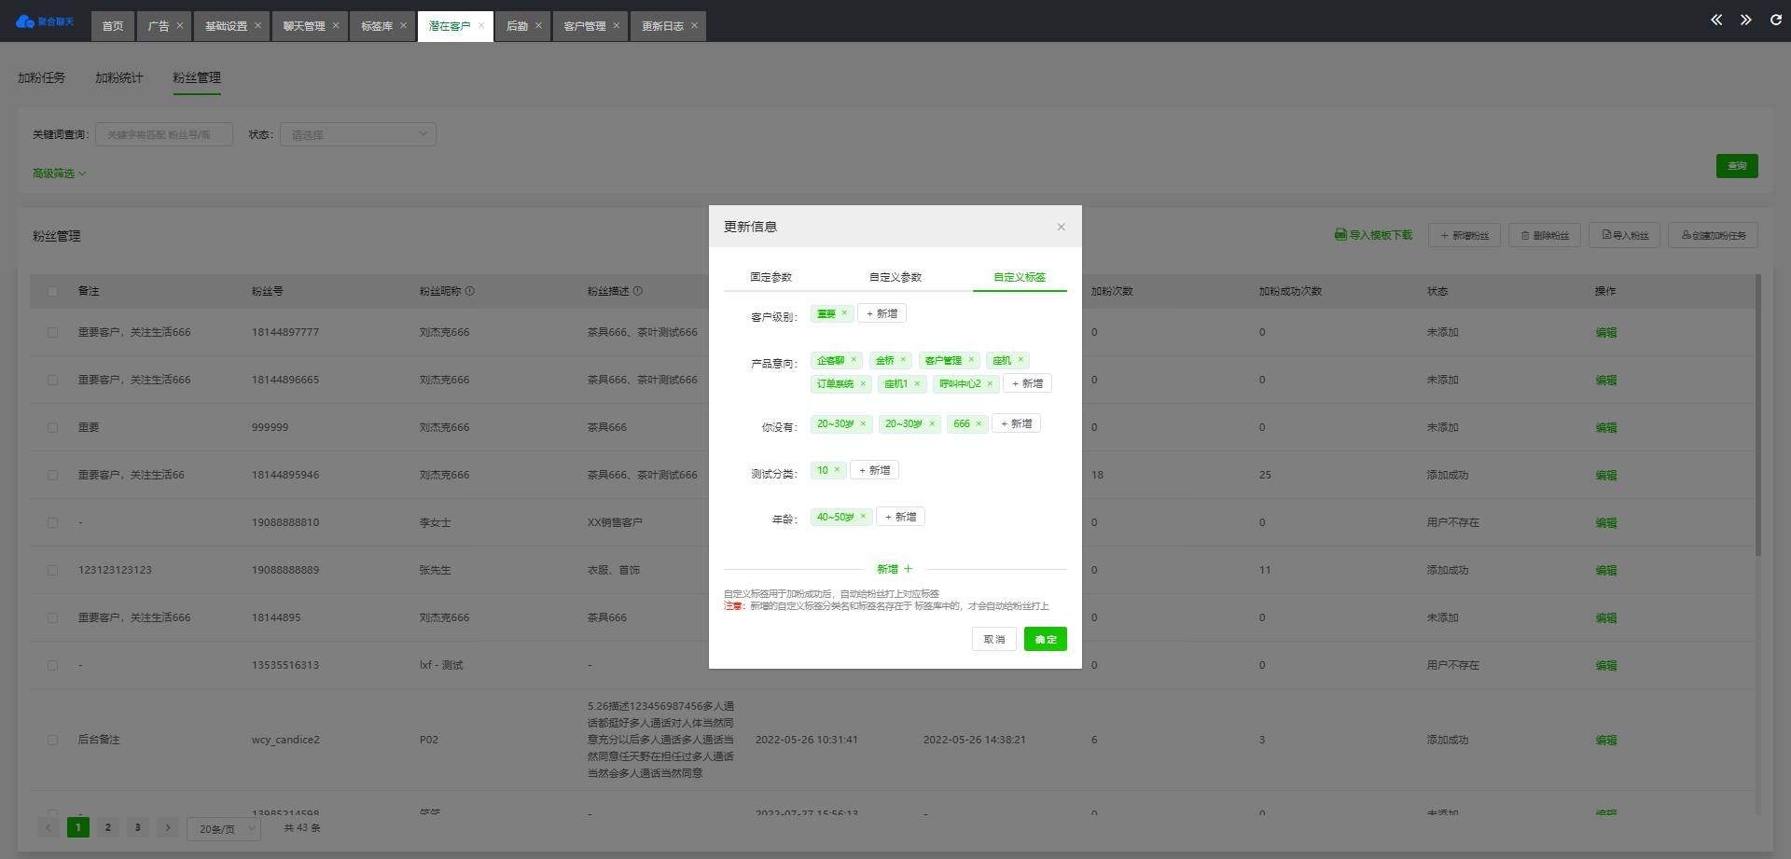
Task: Remove the 666 tag via its x
Action: [x=979, y=423]
